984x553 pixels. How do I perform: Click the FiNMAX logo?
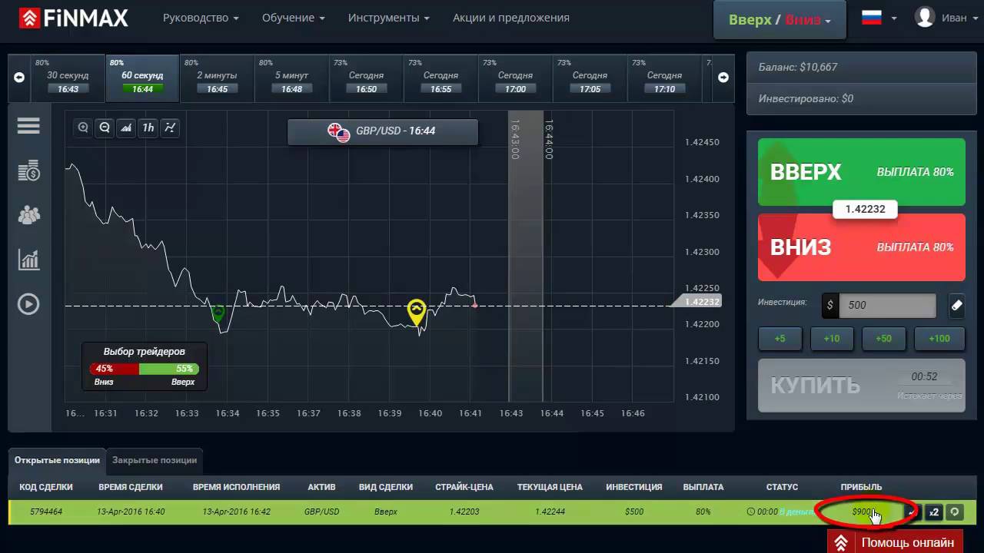[75, 18]
